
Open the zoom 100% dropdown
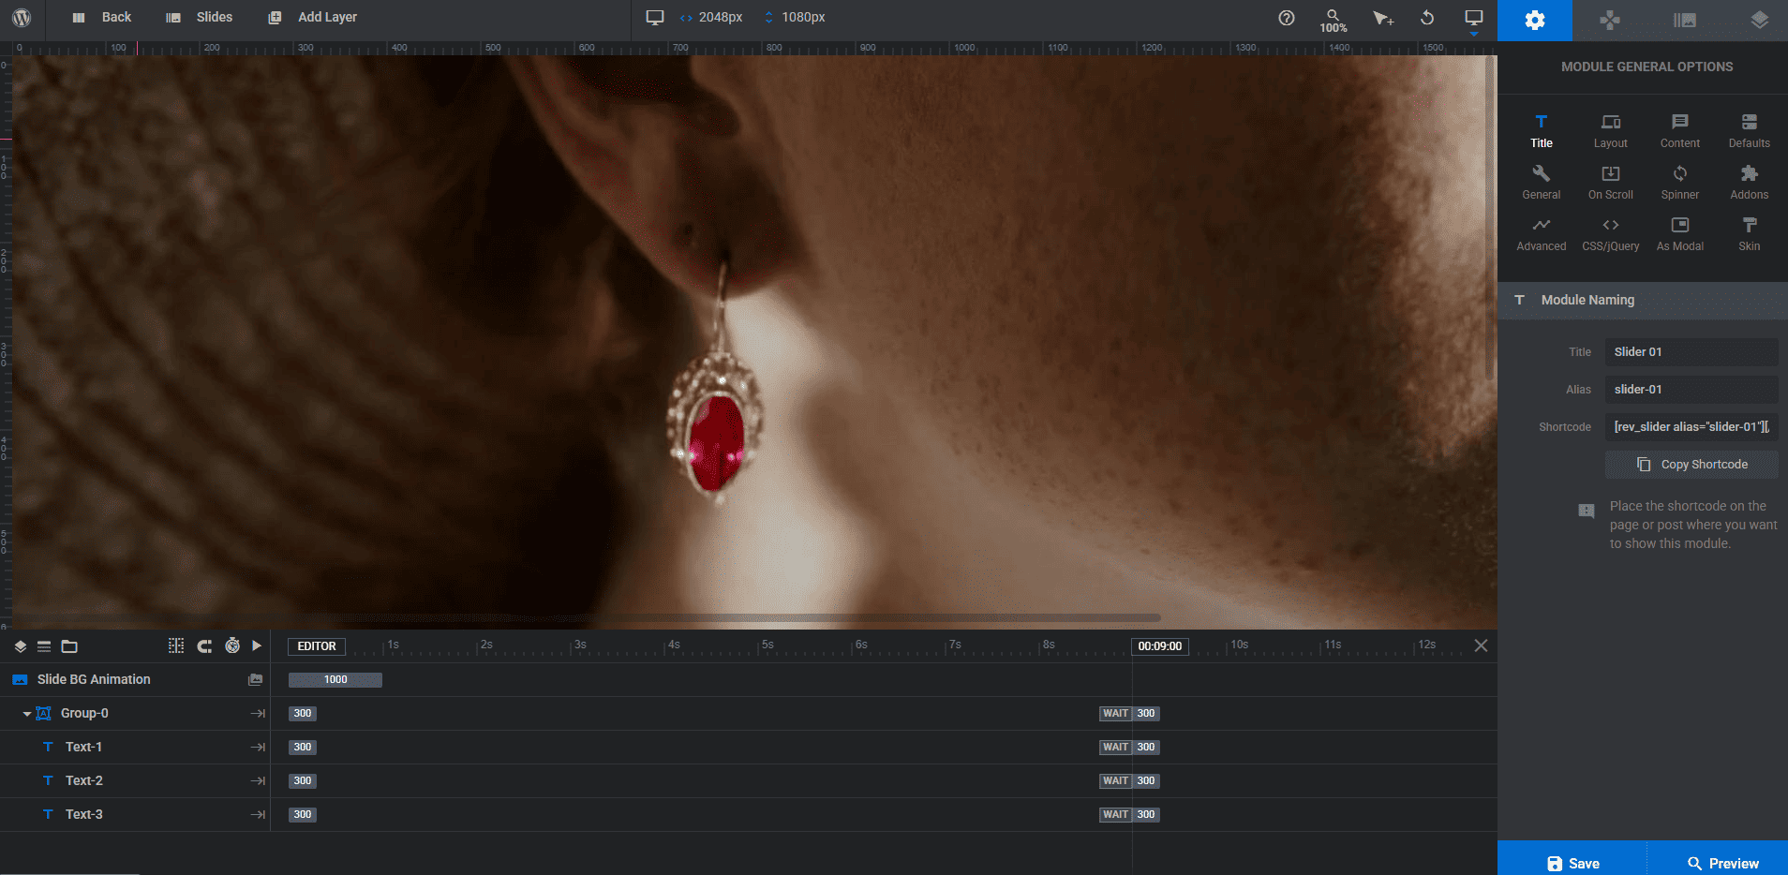tap(1333, 20)
